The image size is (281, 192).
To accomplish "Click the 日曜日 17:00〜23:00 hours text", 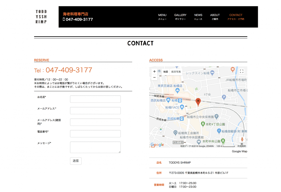I will click(x=182, y=187).
